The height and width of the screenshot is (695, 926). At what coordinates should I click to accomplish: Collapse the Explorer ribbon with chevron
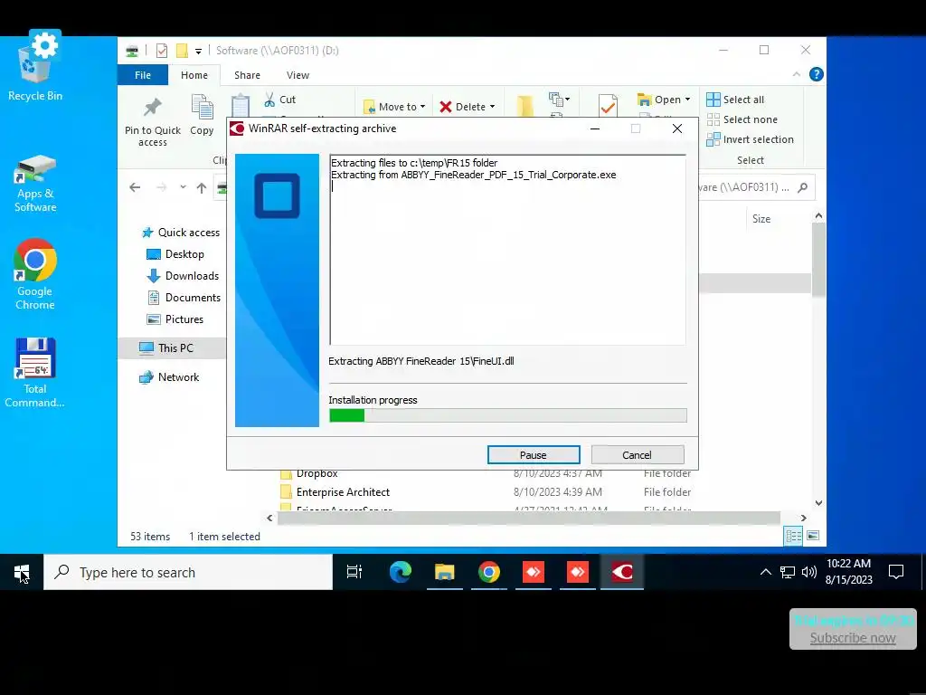point(796,74)
